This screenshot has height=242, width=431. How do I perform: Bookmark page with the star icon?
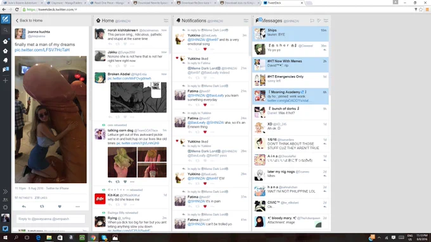[421, 9]
